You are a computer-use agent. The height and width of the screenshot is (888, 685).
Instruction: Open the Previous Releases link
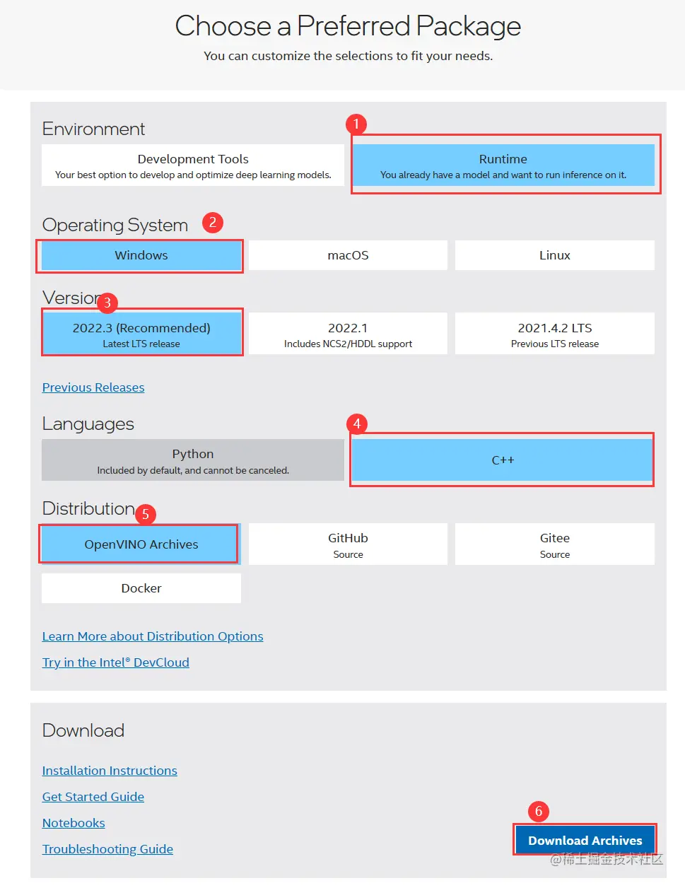tap(93, 387)
